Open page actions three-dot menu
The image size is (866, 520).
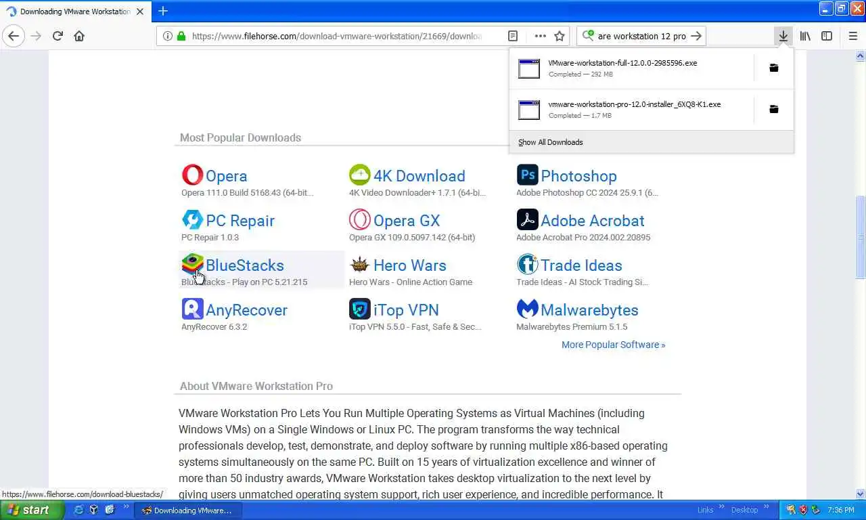pos(540,36)
